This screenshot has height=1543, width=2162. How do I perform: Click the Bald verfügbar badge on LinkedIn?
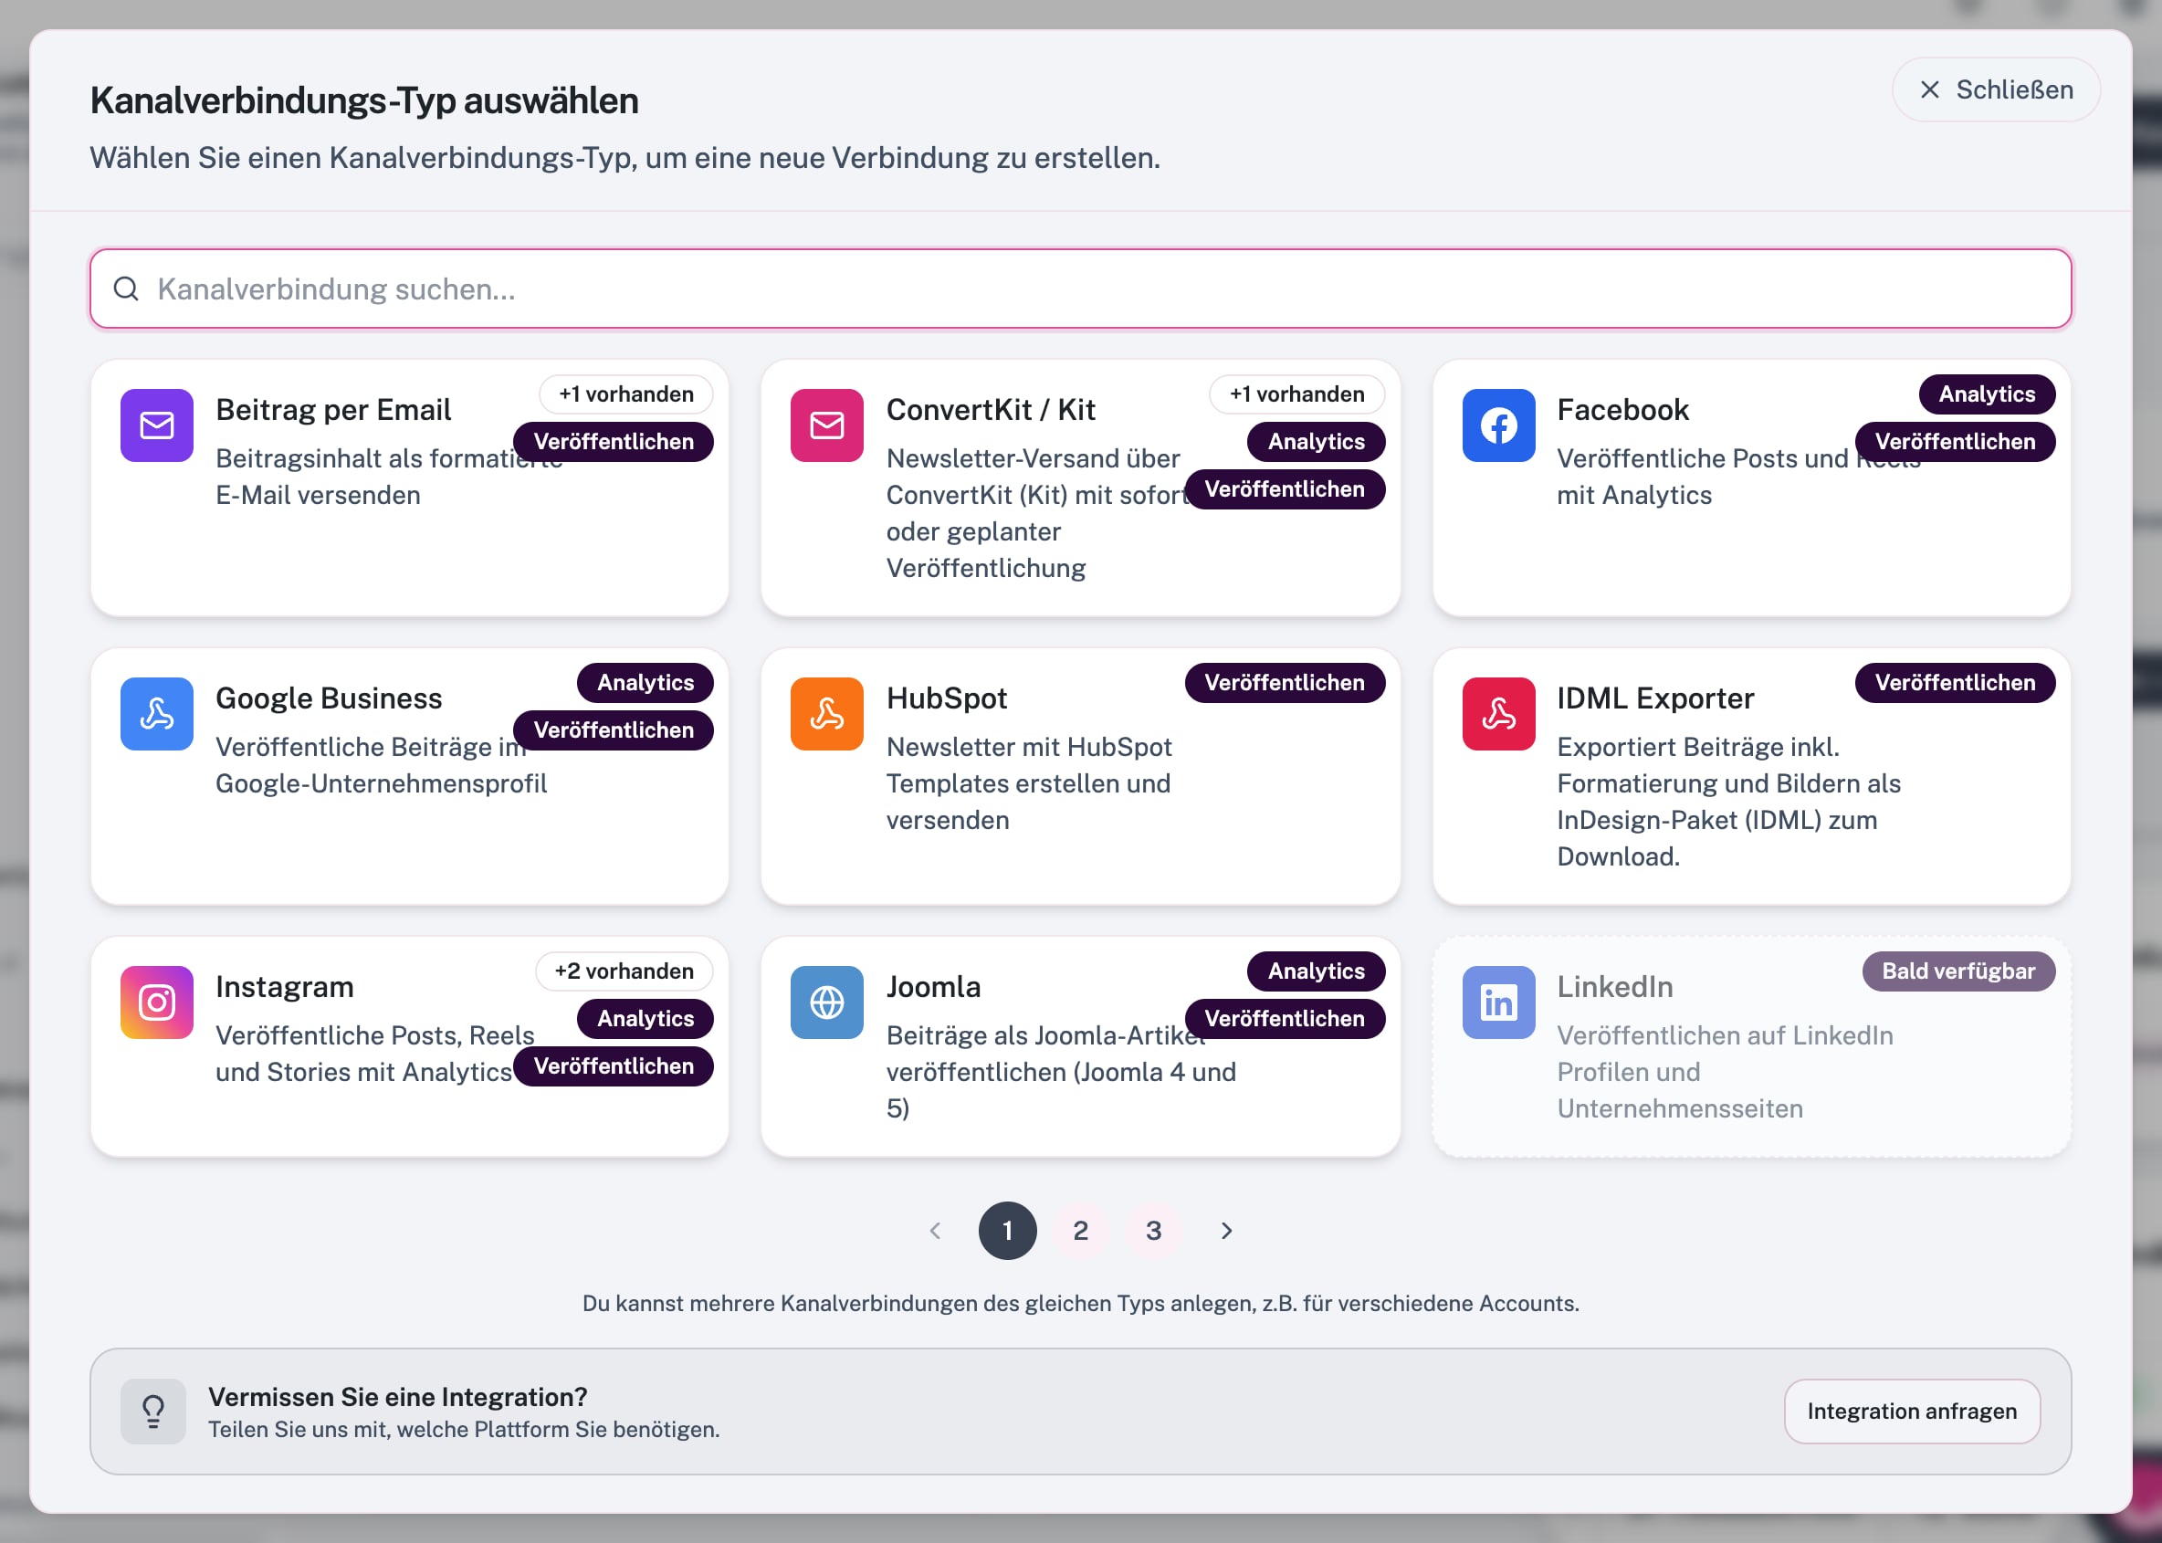(x=1957, y=971)
